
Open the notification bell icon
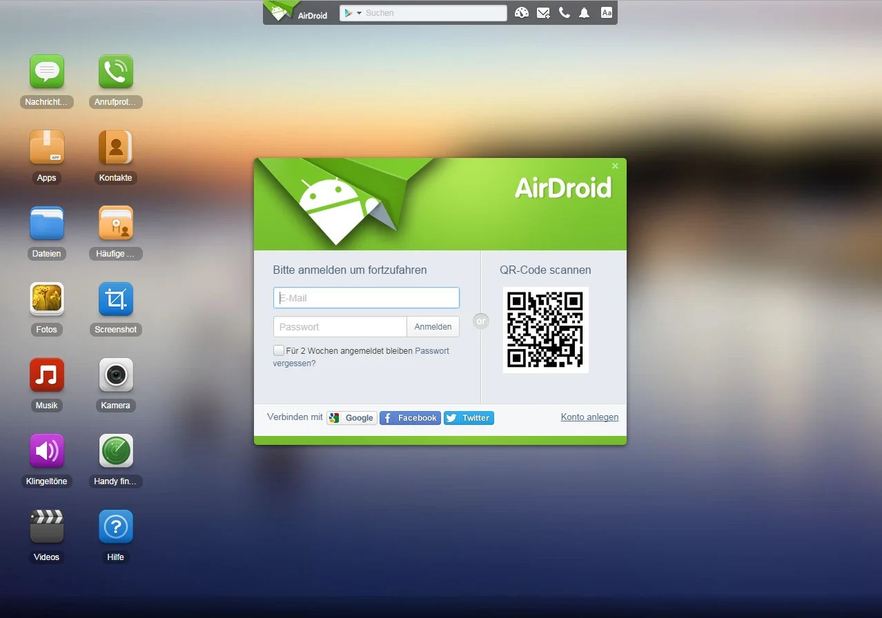584,12
